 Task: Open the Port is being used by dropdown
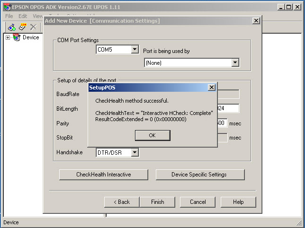click(235, 62)
